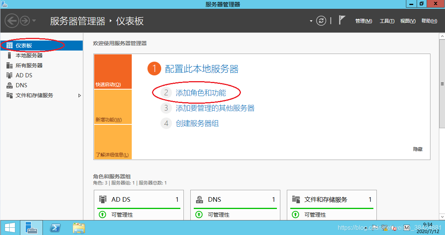The height and width of the screenshot is (235, 445).
Task: Open the 帮助(H) menu
Action: pos(429,21)
